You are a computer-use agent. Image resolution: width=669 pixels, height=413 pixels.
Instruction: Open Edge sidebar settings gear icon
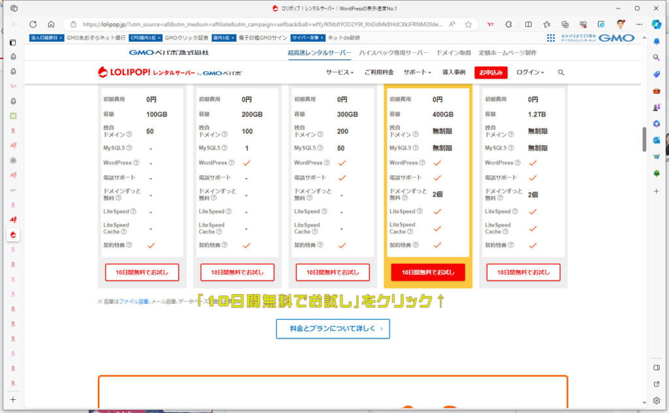click(657, 400)
